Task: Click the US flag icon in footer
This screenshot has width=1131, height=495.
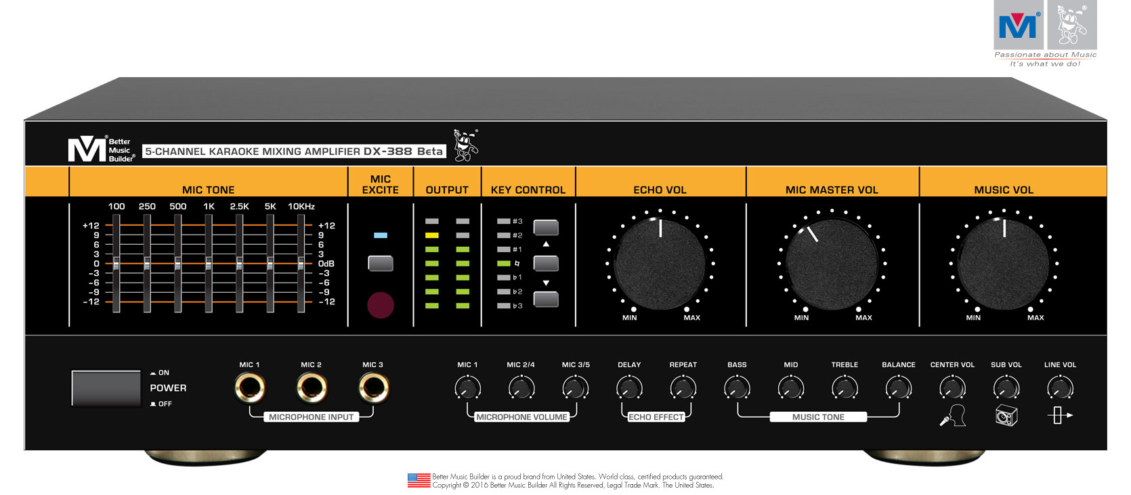Action: [419, 481]
